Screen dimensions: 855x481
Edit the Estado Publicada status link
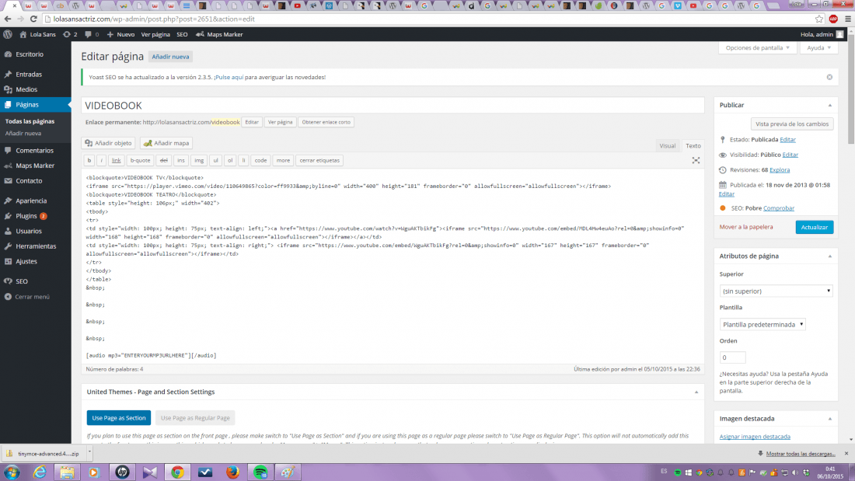[787, 140]
